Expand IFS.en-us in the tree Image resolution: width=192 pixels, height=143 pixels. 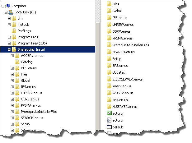12,87
